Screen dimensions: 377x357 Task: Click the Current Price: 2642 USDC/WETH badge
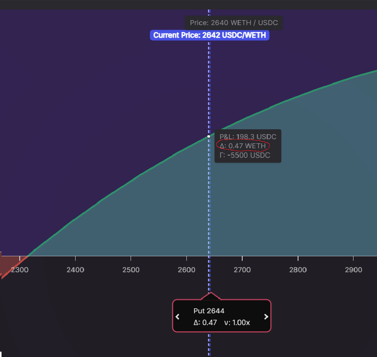[210, 35]
